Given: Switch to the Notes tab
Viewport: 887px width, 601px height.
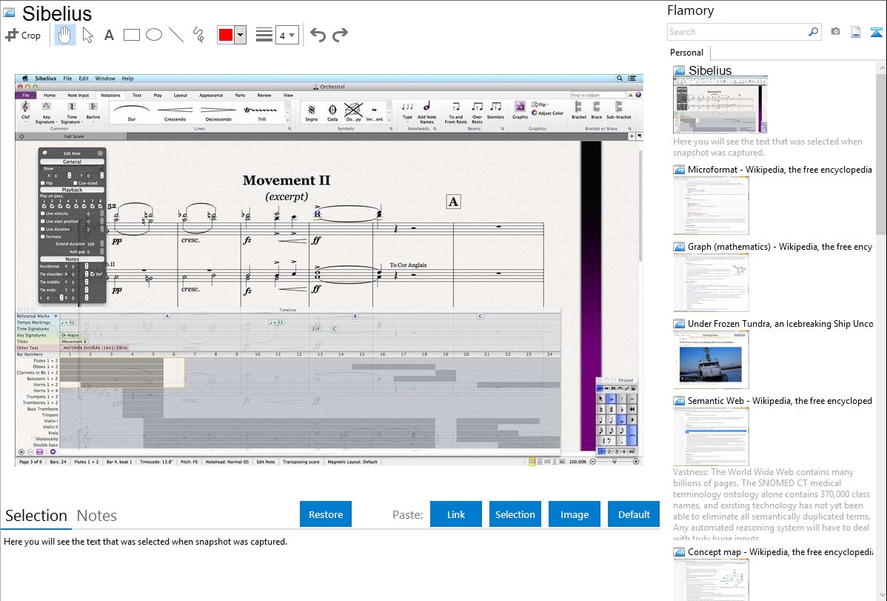Looking at the screenshot, I should pos(97,516).
